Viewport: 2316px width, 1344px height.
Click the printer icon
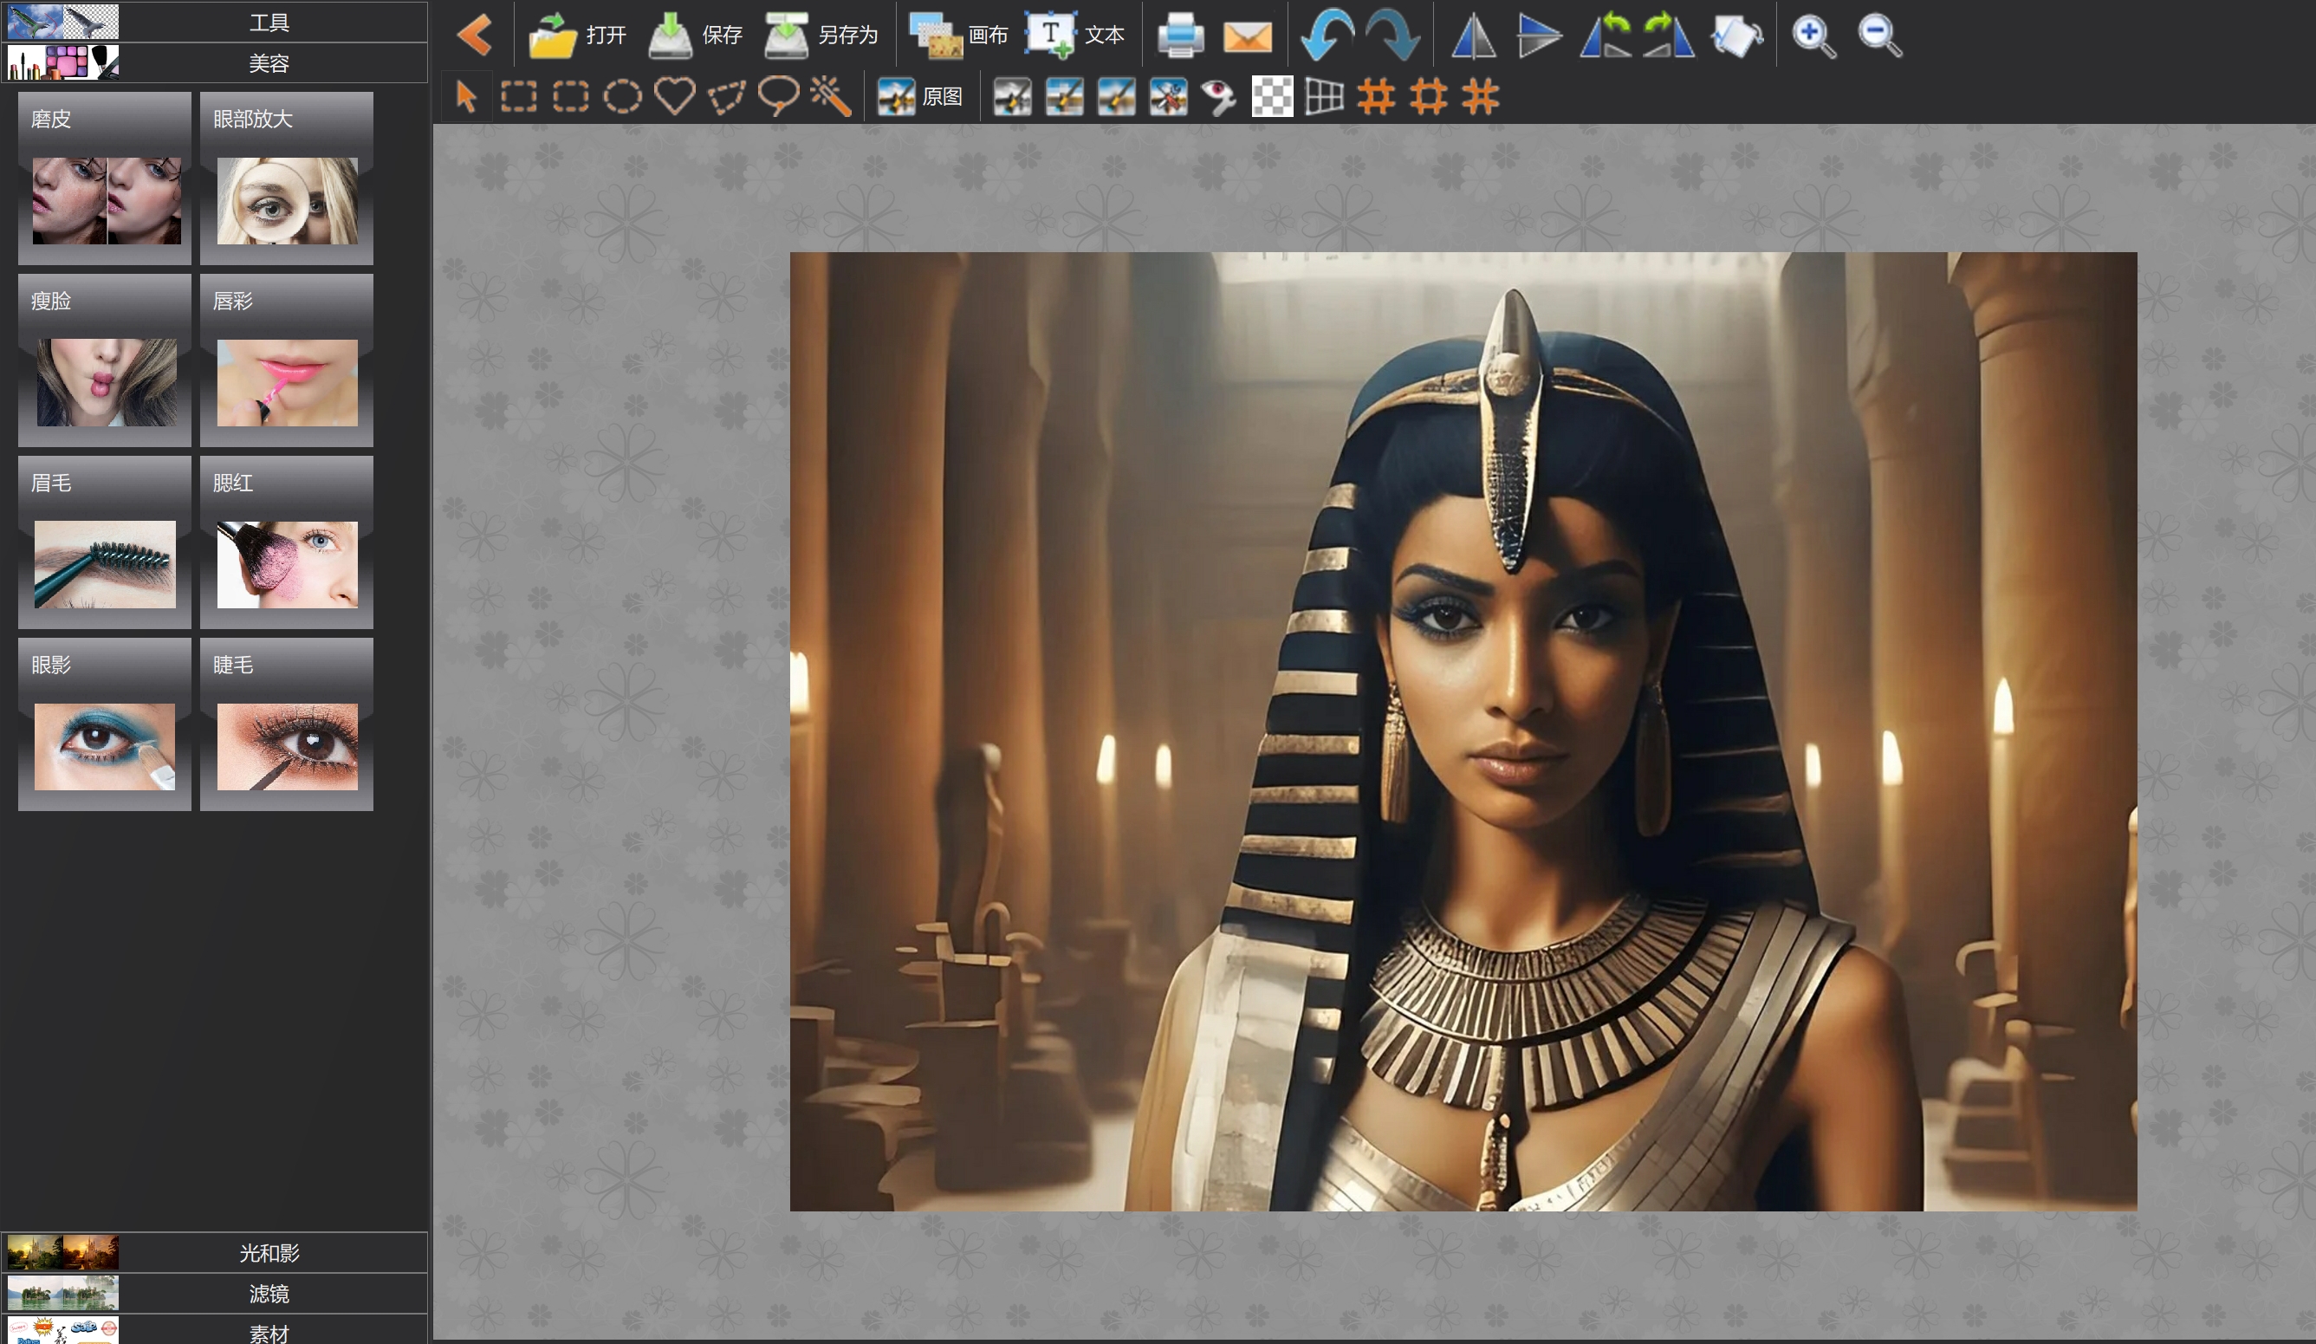coord(1180,36)
